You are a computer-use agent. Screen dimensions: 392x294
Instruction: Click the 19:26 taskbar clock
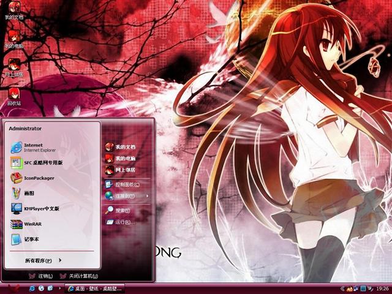(x=382, y=288)
